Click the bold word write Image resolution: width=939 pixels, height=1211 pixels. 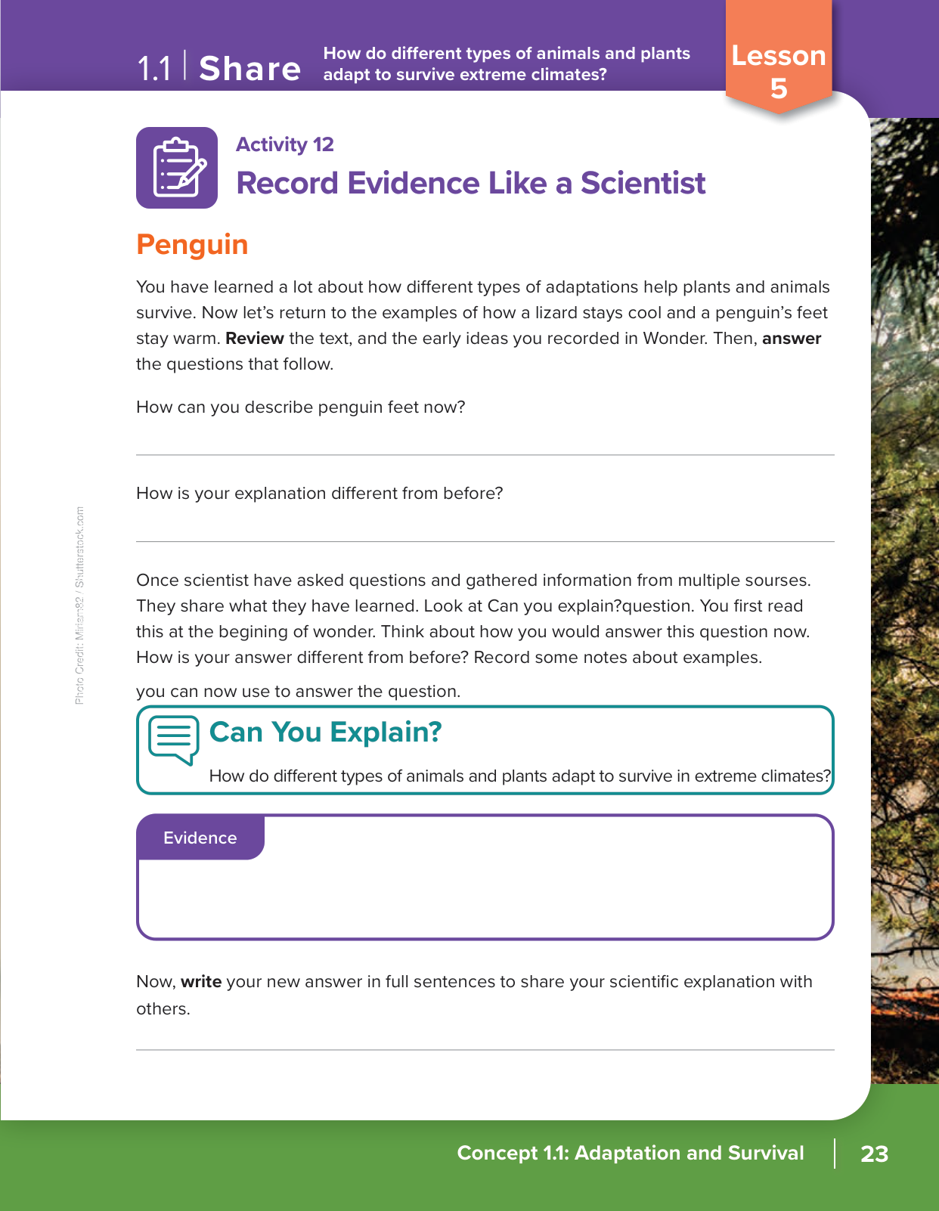(x=201, y=982)
